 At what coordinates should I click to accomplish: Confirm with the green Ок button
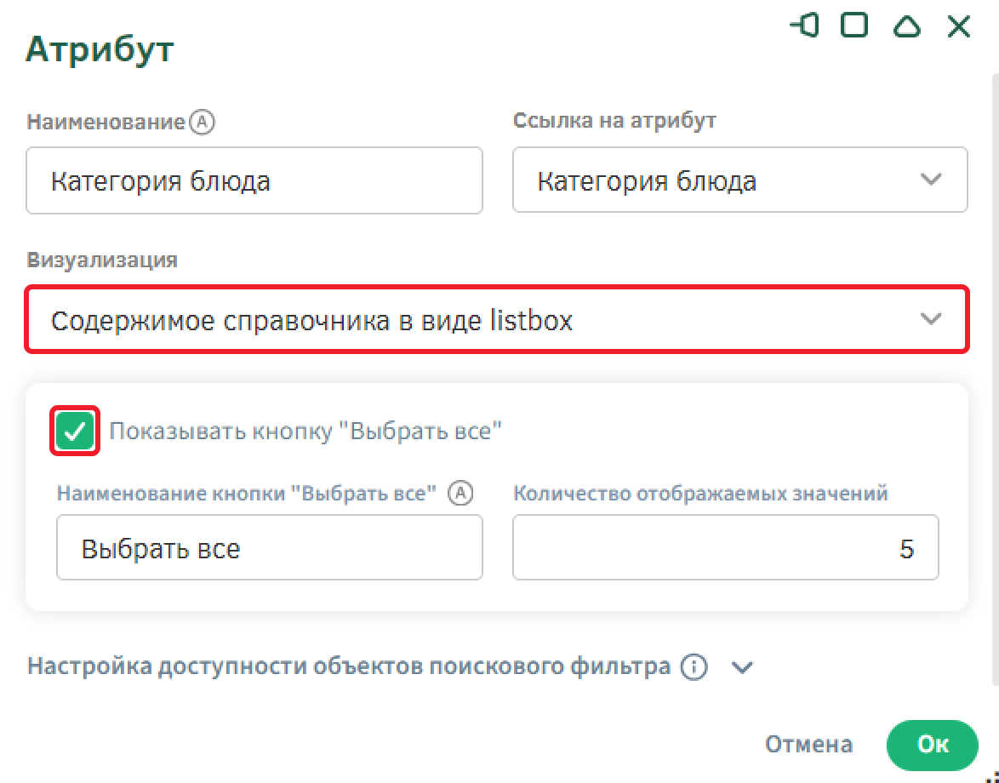click(932, 745)
